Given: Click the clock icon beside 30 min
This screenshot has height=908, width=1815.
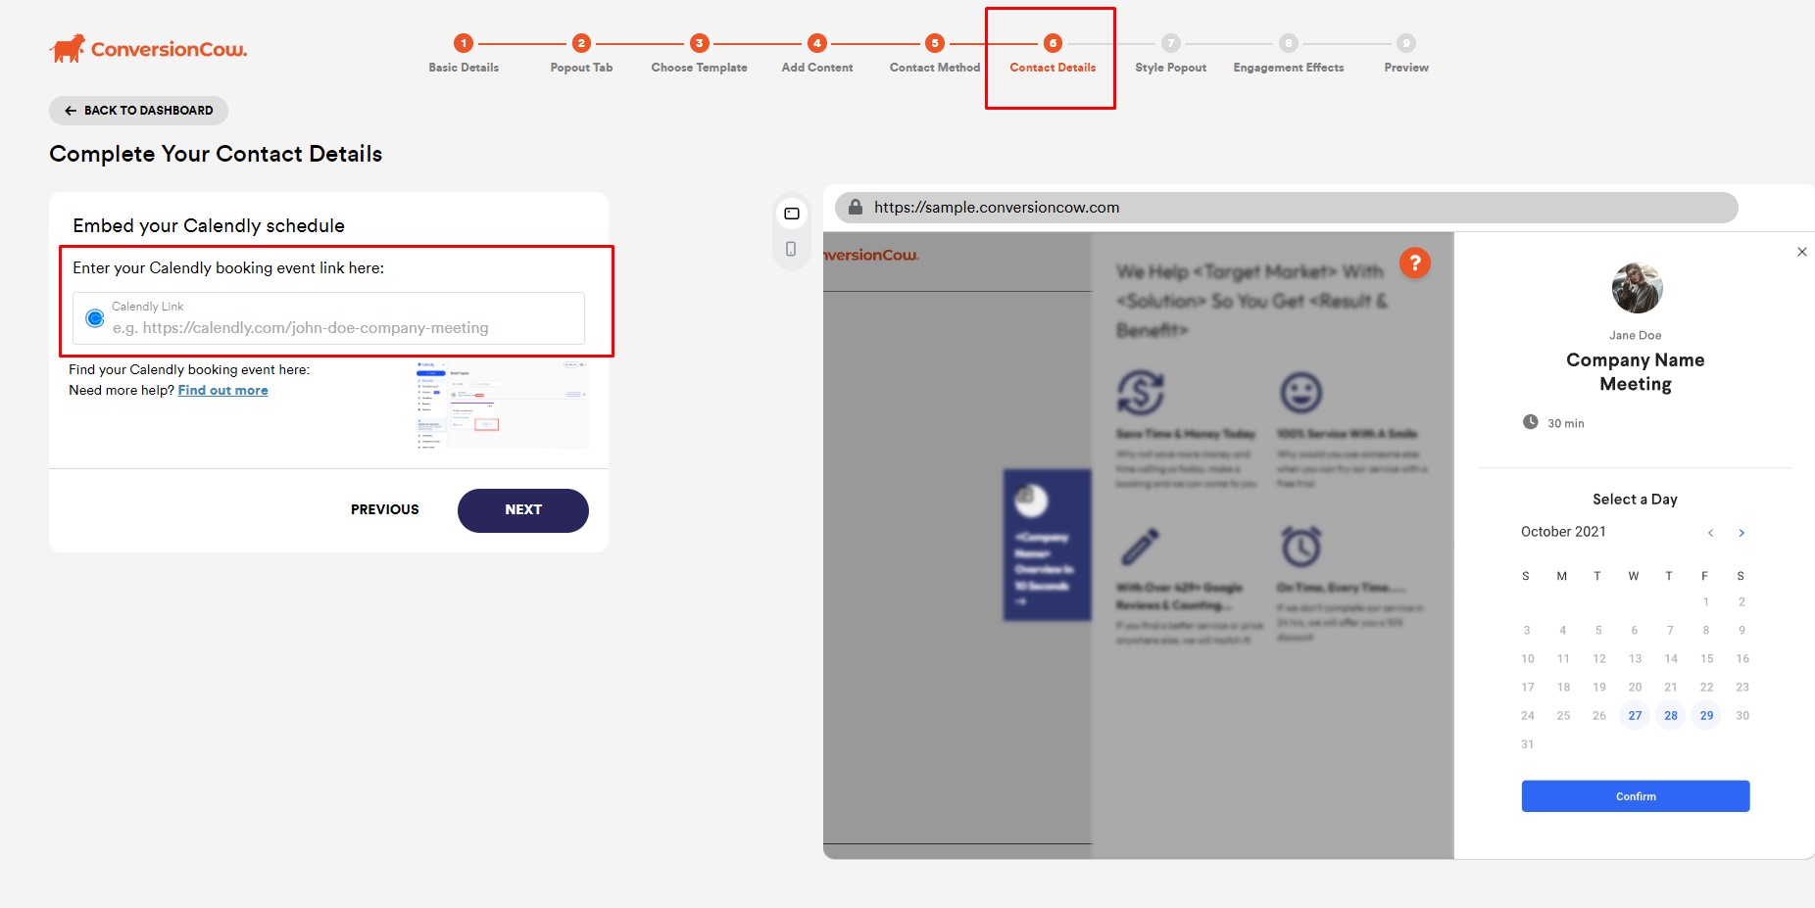Looking at the screenshot, I should [1531, 422].
